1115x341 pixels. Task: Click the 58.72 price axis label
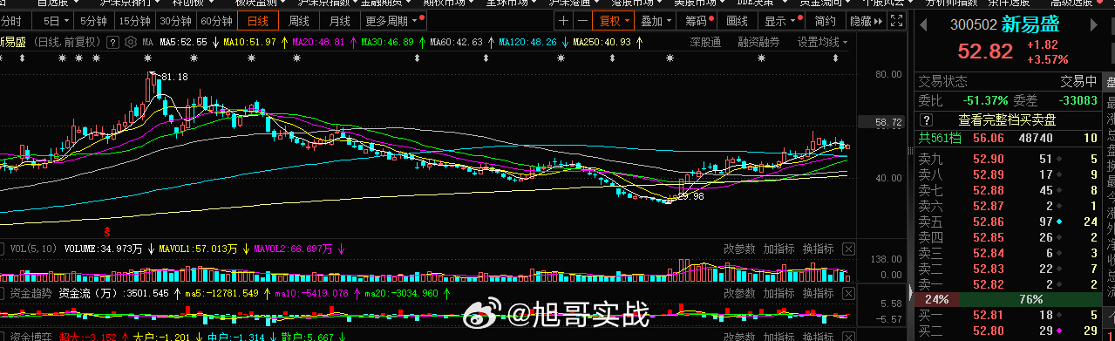point(881,123)
